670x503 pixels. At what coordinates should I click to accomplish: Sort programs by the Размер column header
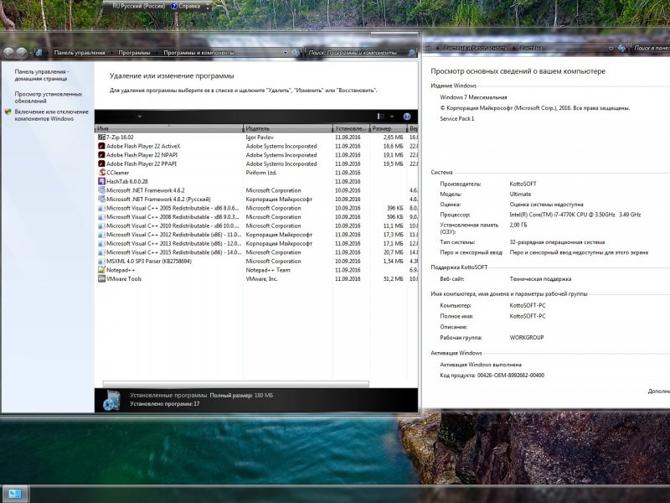[x=389, y=128]
